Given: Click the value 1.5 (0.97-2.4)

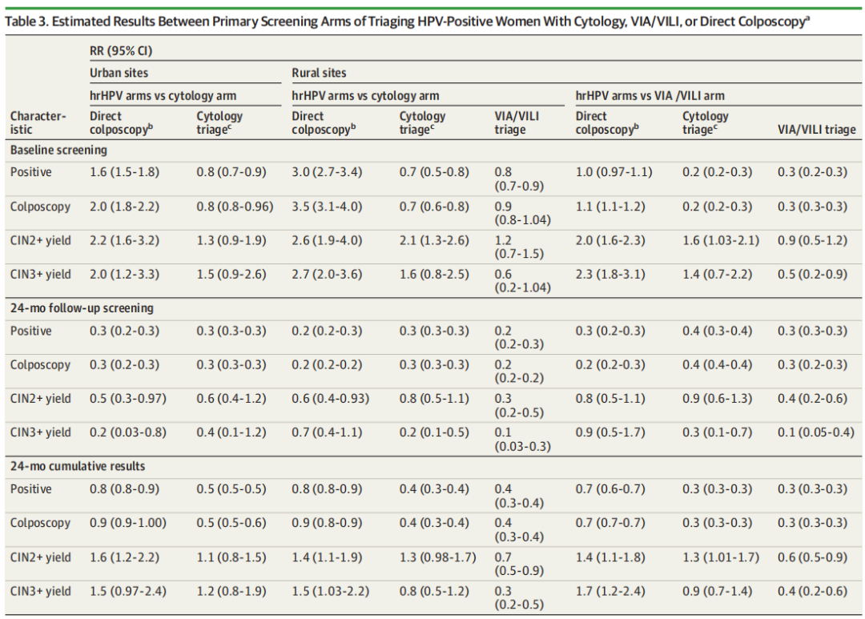Looking at the screenshot, I should click(x=128, y=592).
